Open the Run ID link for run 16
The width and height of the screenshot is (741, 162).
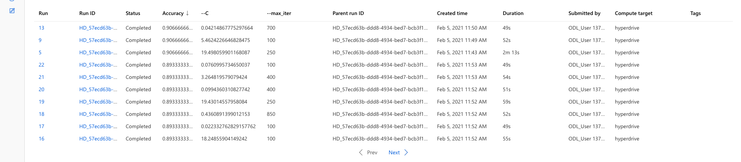[98, 139]
